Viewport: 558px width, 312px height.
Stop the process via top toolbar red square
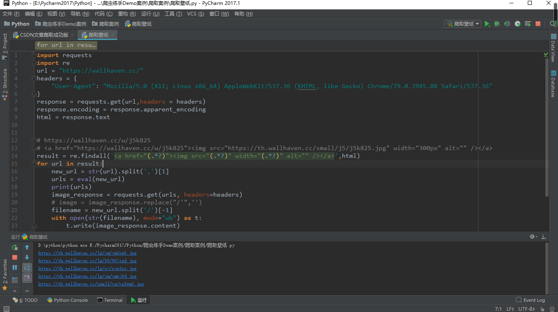538,24
